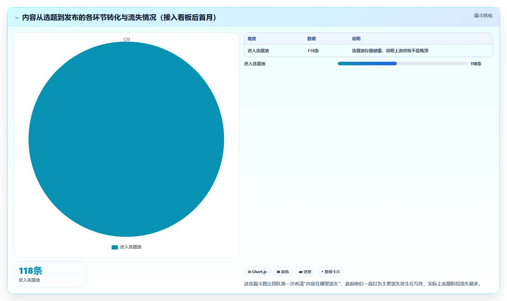This screenshot has width=507, height=301.
Task: Click the 118条 value next to progress bar
Action: click(x=476, y=64)
